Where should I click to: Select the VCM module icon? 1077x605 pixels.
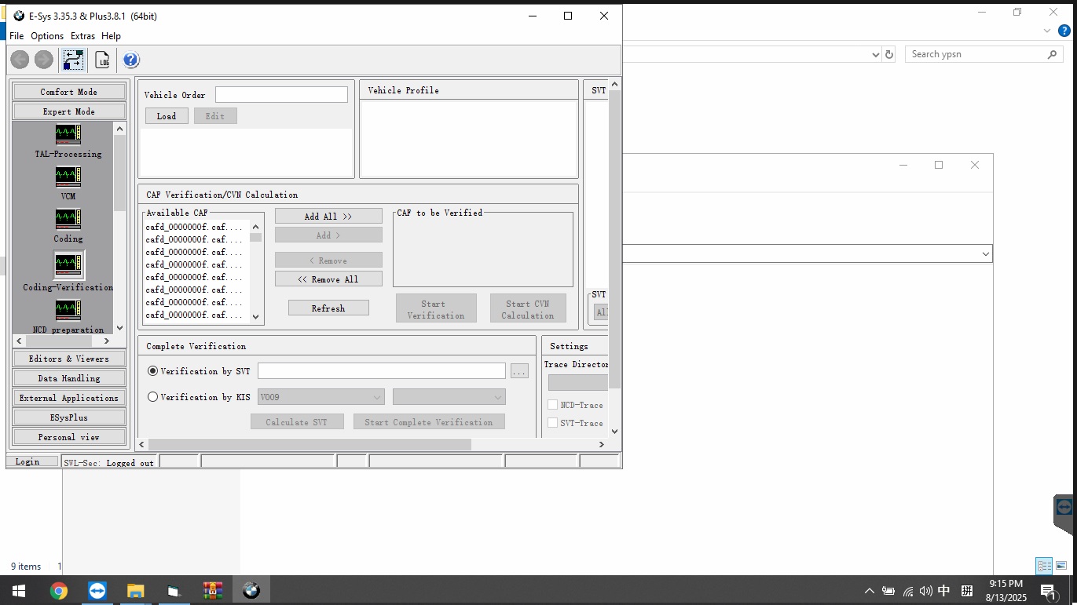68,177
